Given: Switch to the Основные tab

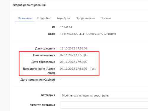Looking at the screenshot, I should [x=25, y=18].
